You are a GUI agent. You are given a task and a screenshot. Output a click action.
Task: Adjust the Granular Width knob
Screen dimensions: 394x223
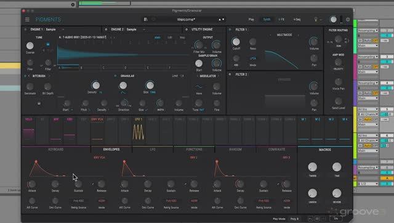[160, 103]
